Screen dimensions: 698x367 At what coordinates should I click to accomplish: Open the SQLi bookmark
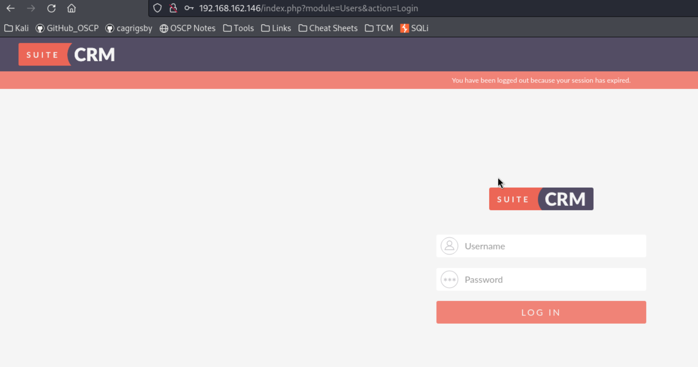tap(414, 28)
